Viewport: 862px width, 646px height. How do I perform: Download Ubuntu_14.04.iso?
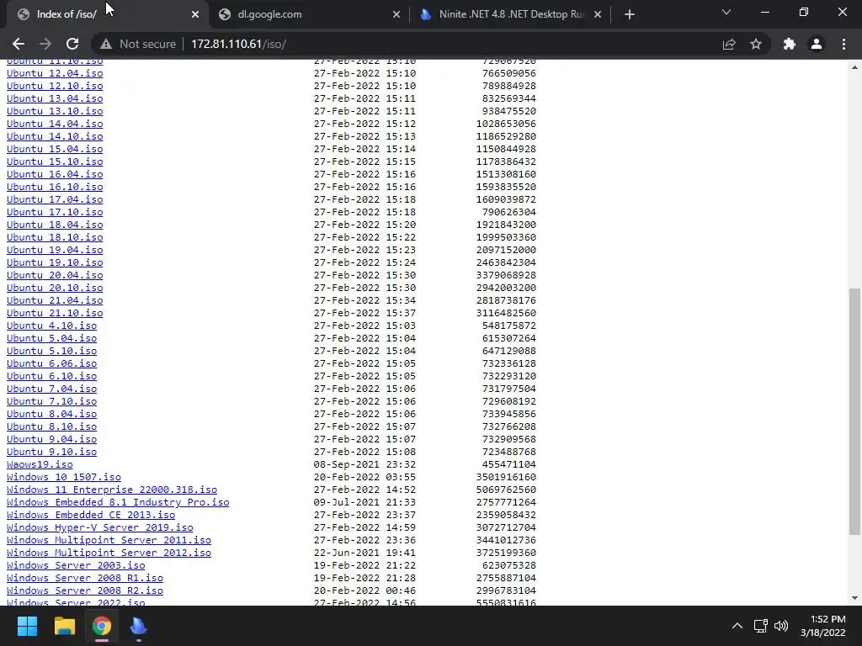[x=55, y=124]
